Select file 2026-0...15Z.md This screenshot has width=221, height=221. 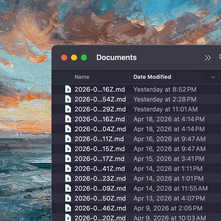[100, 149]
